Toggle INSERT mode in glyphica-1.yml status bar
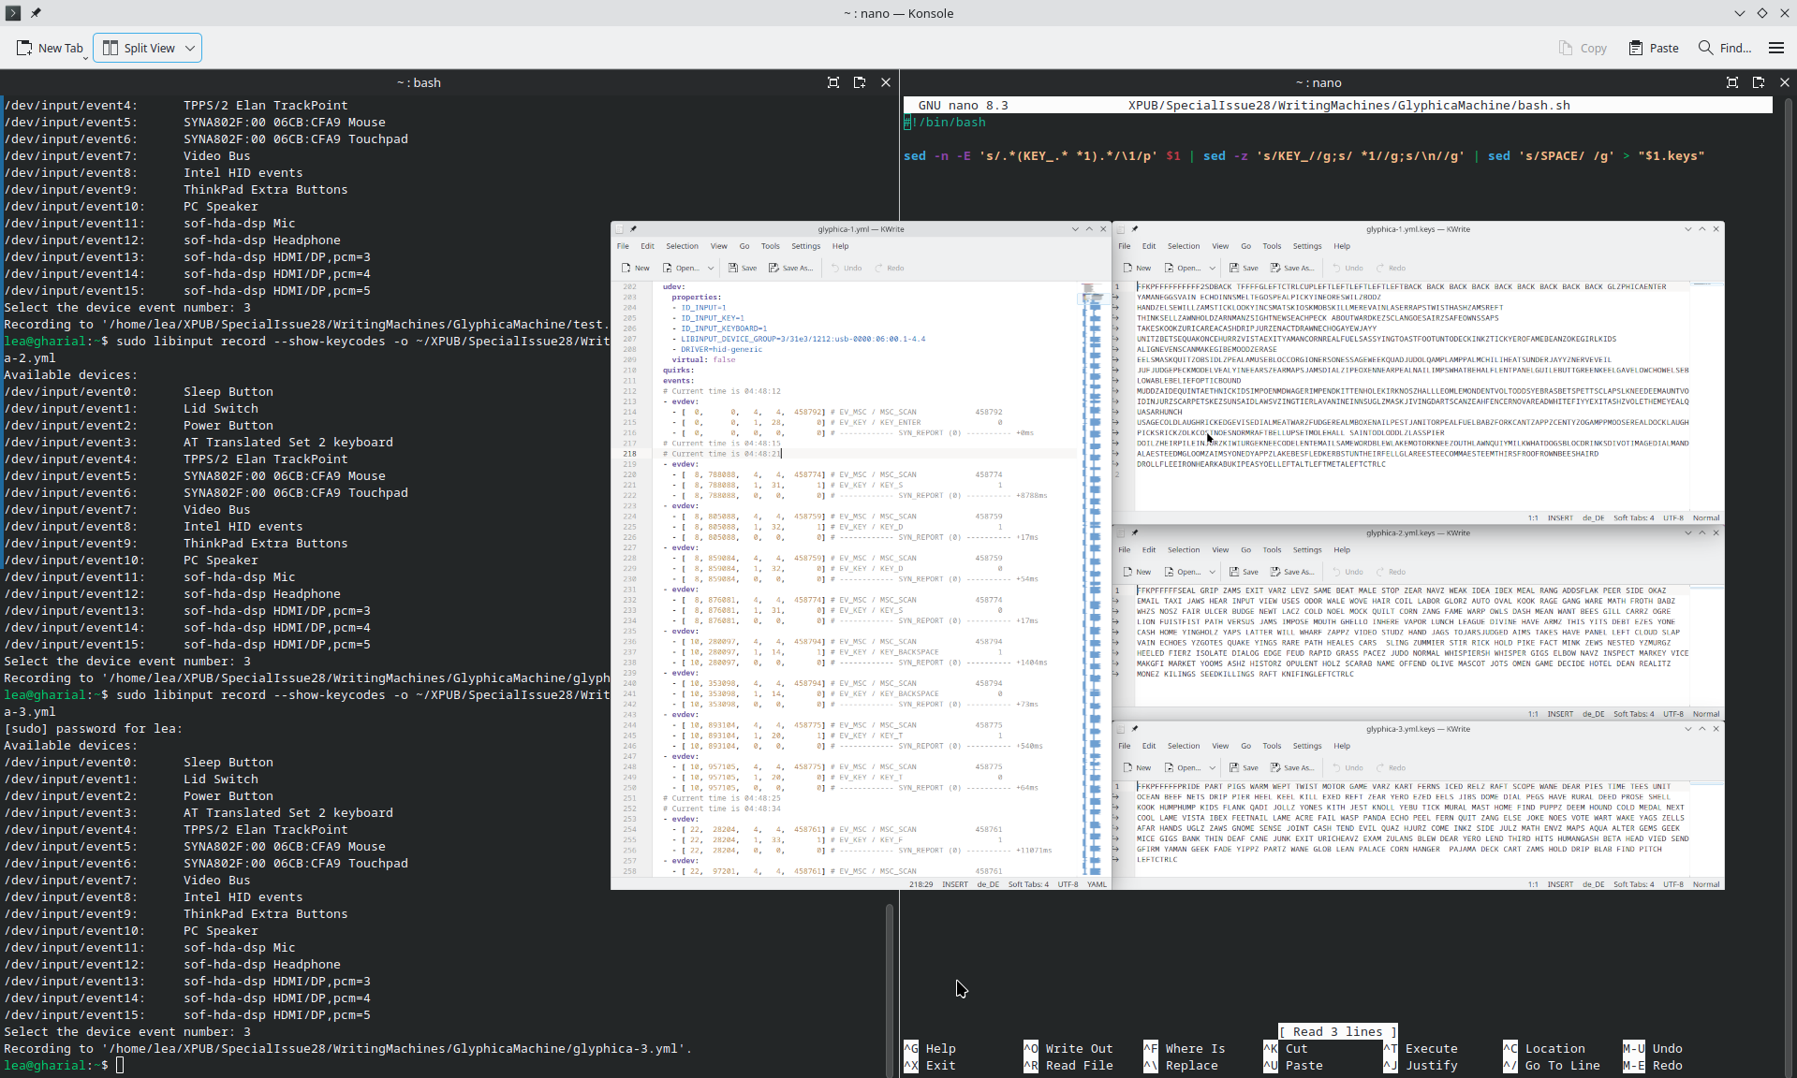The image size is (1797, 1078). pyautogui.click(x=955, y=884)
